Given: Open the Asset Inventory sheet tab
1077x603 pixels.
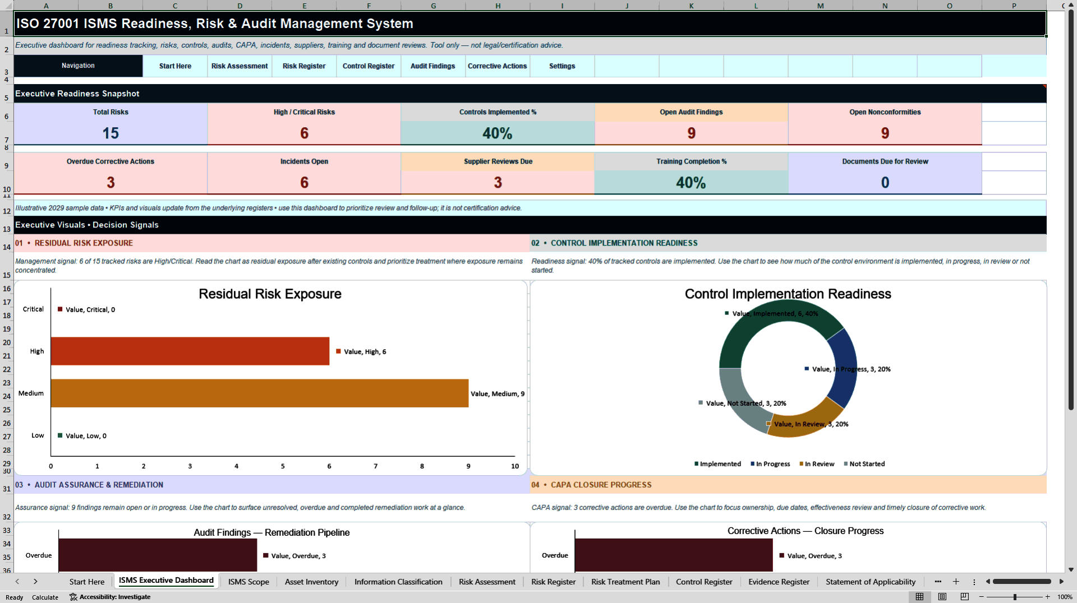Looking at the screenshot, I should (311, 582).
